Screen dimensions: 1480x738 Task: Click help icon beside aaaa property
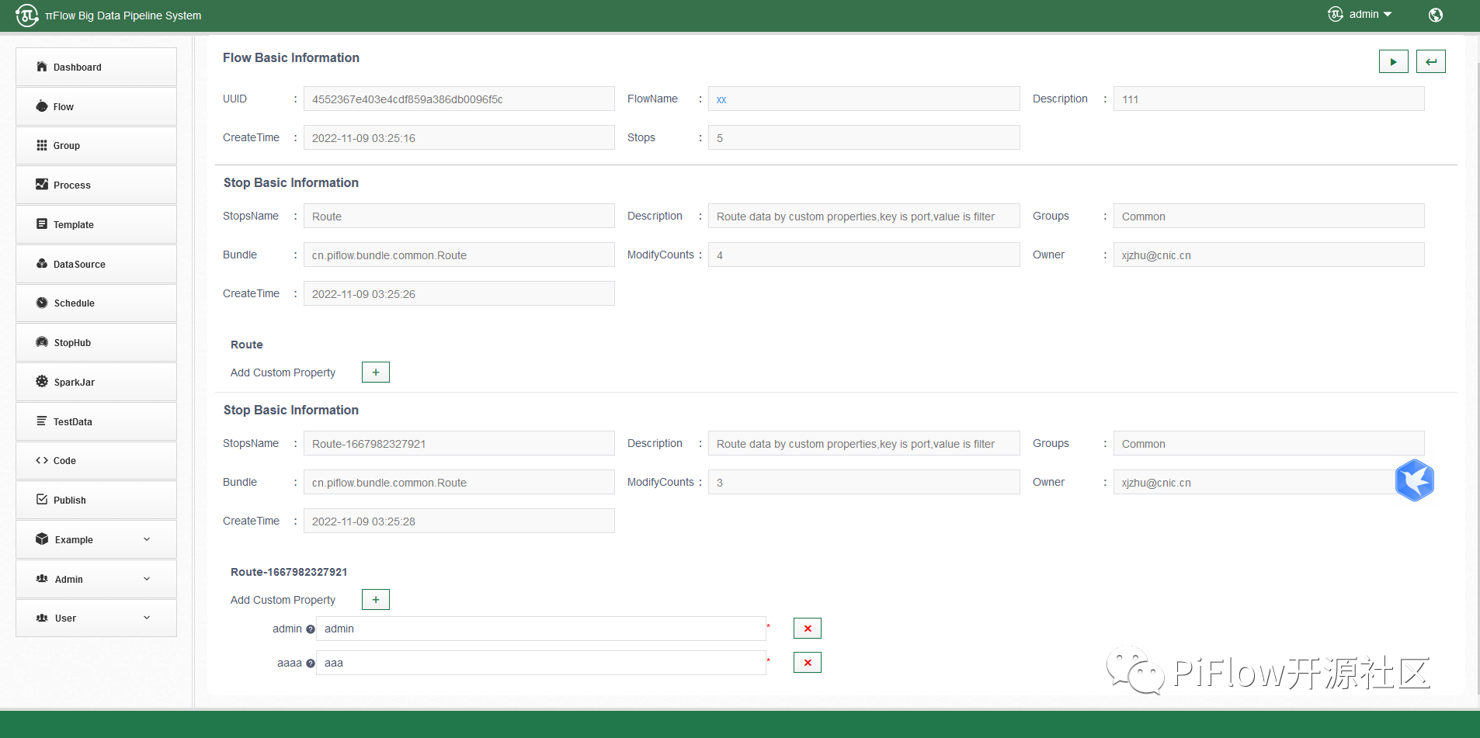click(x=311, y=664)
